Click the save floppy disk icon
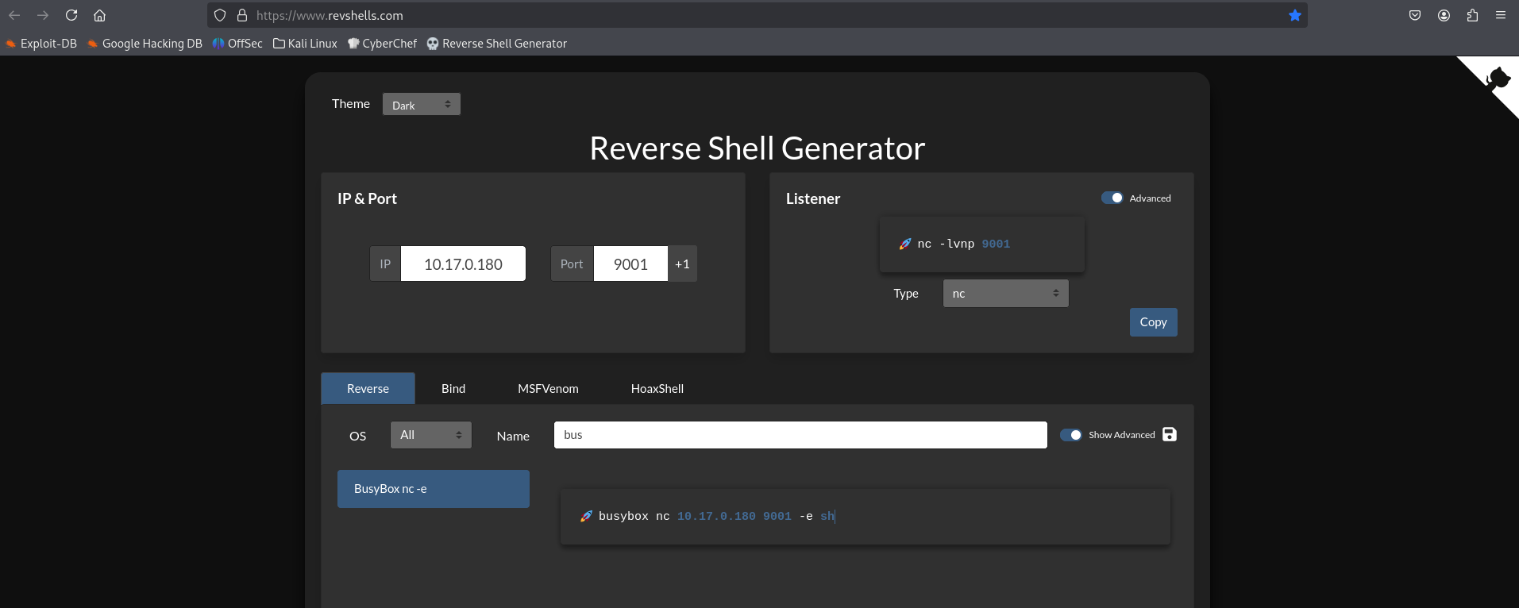1519x608 pixels. (x=1170, y=434)
